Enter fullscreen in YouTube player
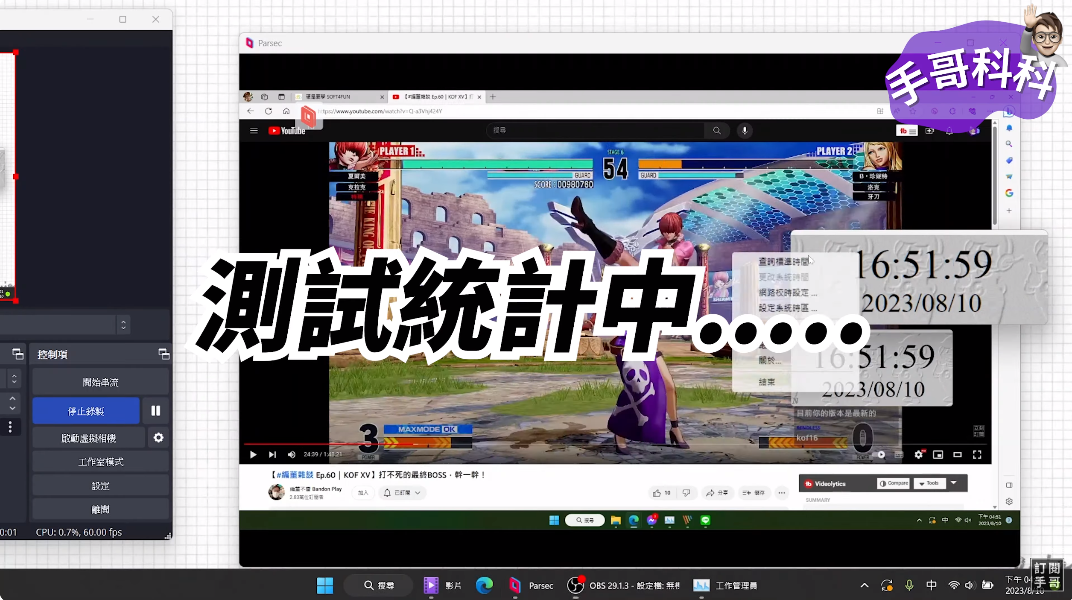Screen dimensions: 1072x600 pos(977,454)
